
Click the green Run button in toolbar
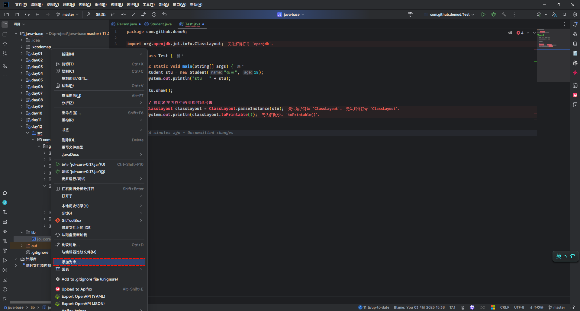(x=483, y=14)
